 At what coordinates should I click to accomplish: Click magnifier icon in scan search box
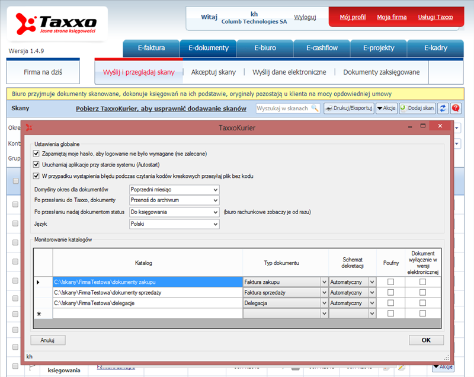(315, 108)
